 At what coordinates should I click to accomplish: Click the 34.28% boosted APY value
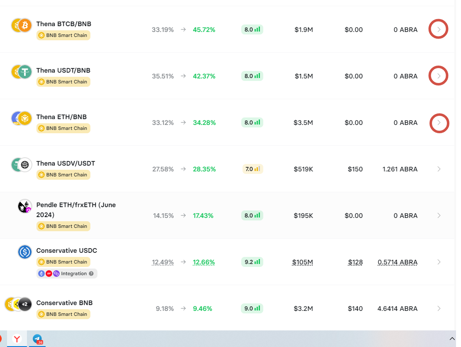[204, 123]
